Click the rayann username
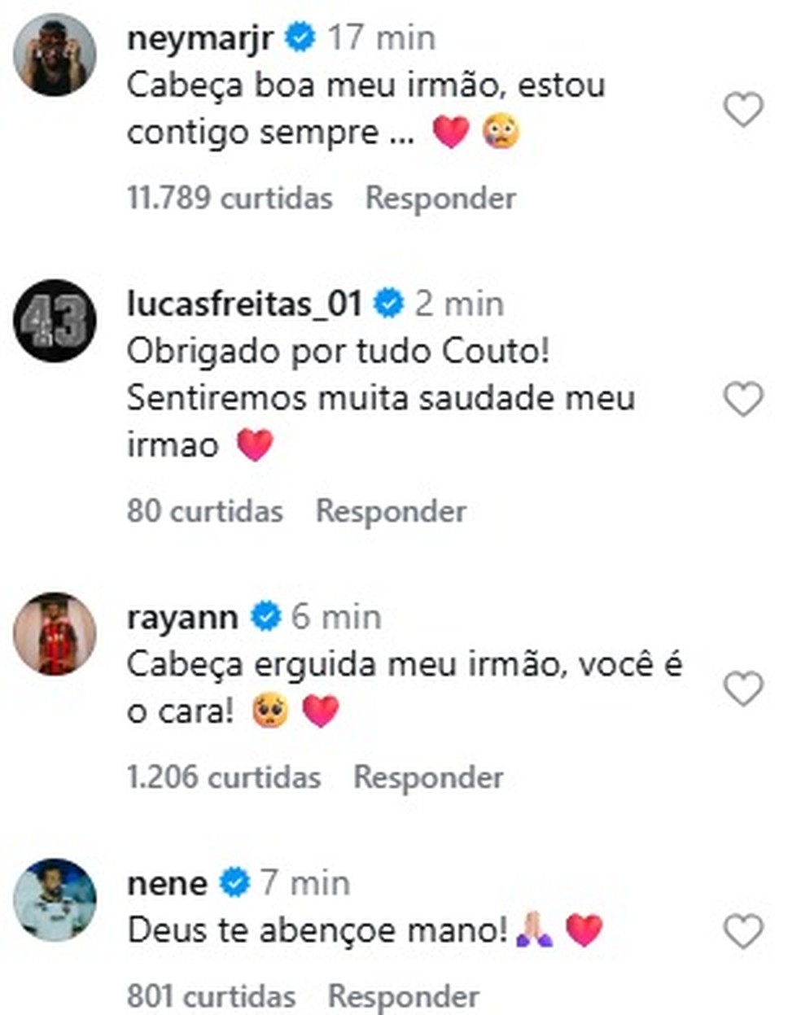 pos(182,616)
